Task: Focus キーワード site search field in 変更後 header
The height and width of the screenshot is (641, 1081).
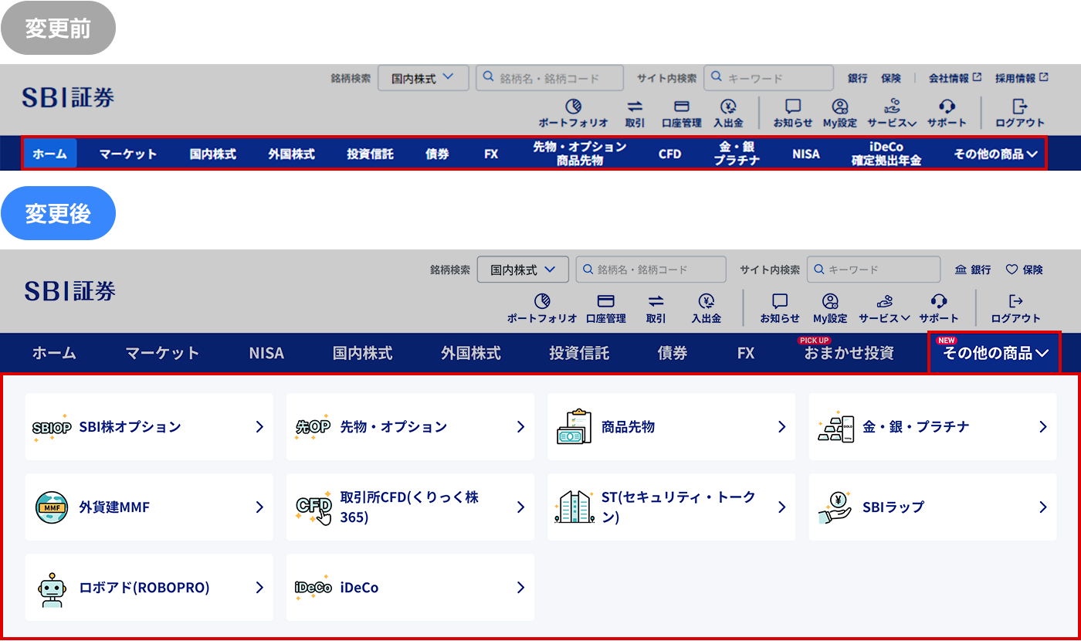Action: click(x=874, y=270)
